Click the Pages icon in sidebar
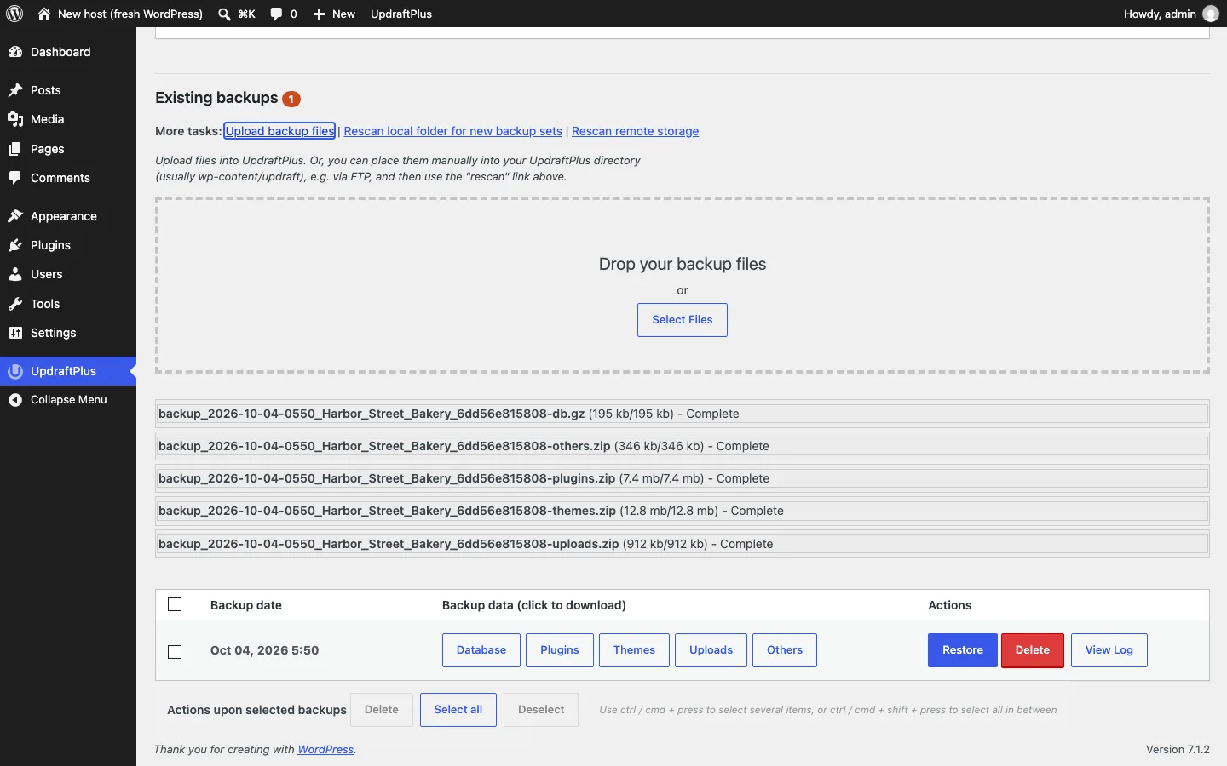Screen dimensions: 1227x766 coord(15,149)
